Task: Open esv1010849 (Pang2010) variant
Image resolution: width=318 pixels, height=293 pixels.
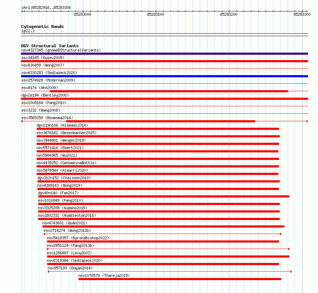Action: click(x=60, y=200)
